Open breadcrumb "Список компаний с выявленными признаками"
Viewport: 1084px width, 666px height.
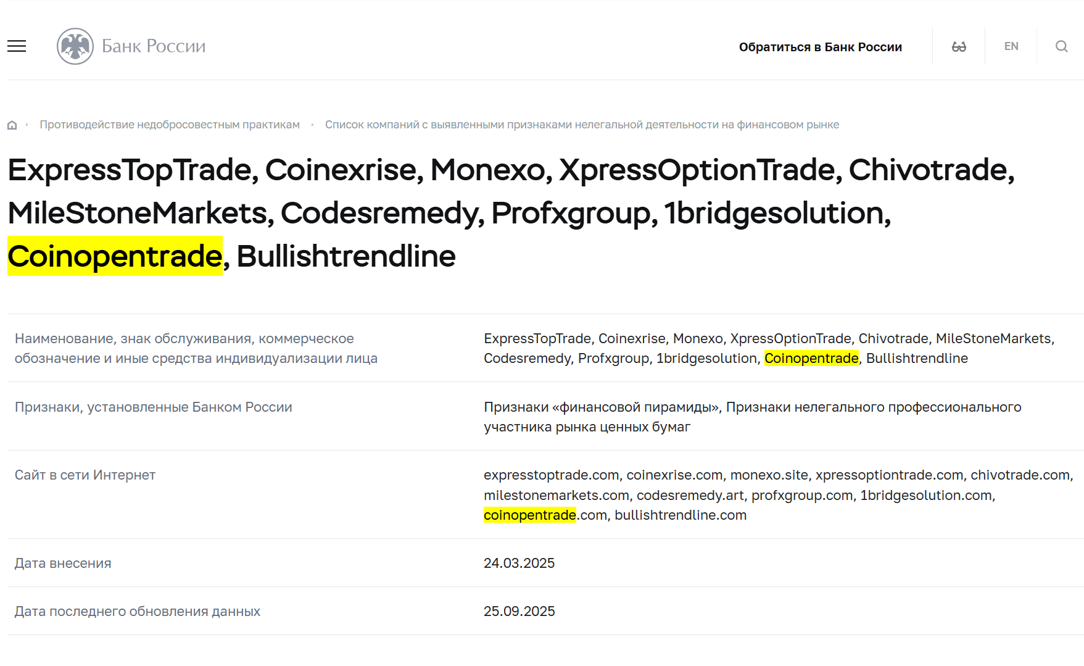[x=582, y=125]
